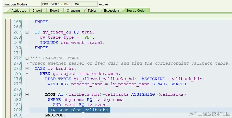
Task: Click the Active status text
Action: pos(103,4)
